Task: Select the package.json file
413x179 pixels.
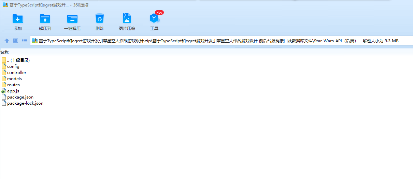Action: pos(17,97)
